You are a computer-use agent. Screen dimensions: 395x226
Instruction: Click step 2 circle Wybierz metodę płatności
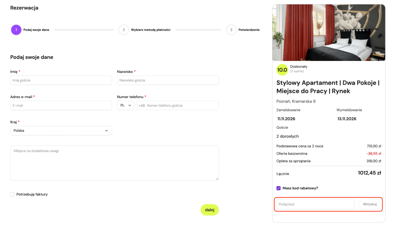tap(124, 30)
